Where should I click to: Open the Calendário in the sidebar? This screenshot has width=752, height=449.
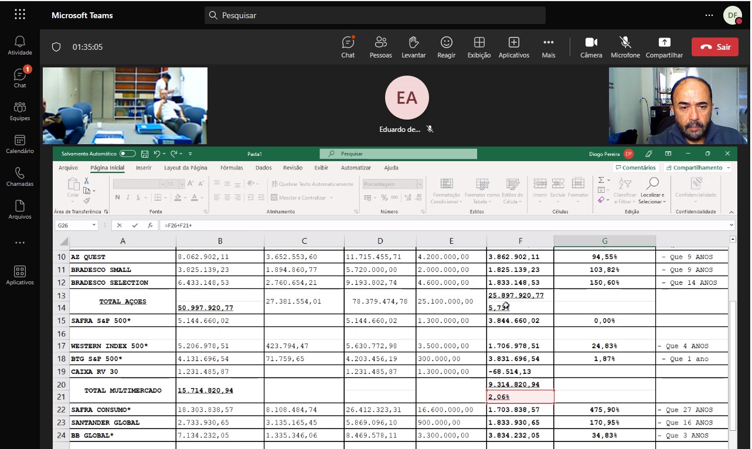pos(20,144)
